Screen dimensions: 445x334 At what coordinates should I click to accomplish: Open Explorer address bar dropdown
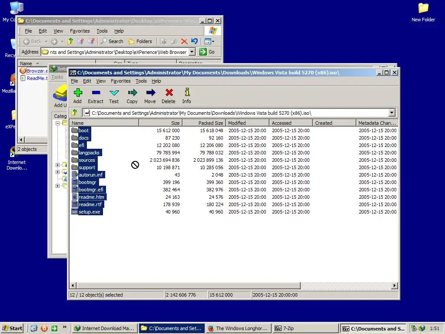click(192, 52)
